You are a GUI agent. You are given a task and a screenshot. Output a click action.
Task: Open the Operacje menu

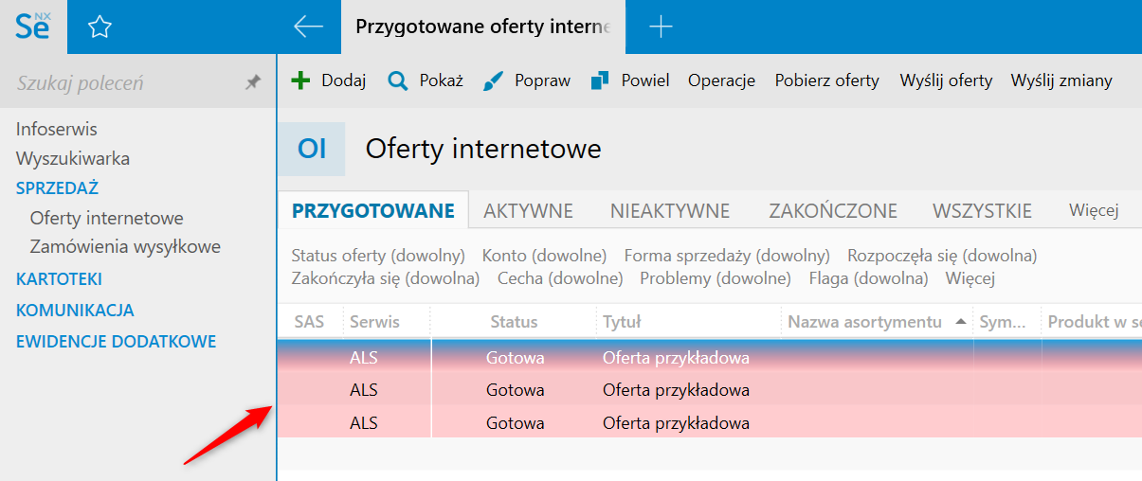pos(721,80)
